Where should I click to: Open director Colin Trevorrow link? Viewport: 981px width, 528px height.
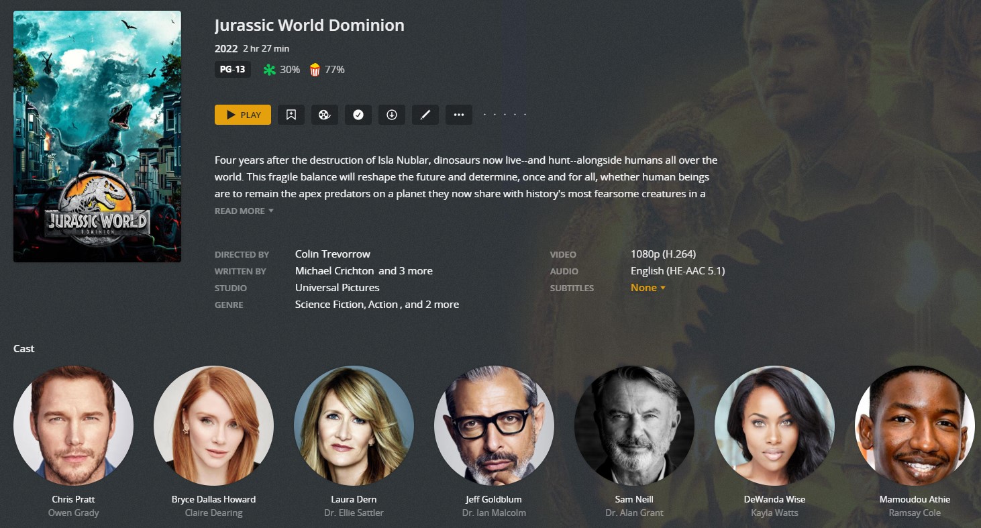click(333, 254)
